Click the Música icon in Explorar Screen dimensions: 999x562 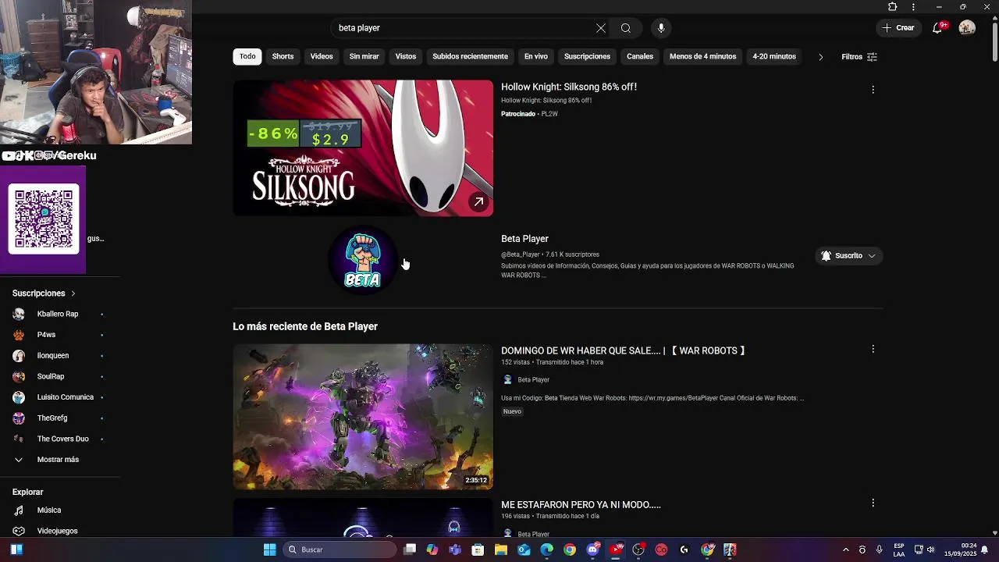(19, 510)
